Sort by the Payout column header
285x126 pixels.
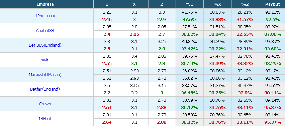[273, 4]
